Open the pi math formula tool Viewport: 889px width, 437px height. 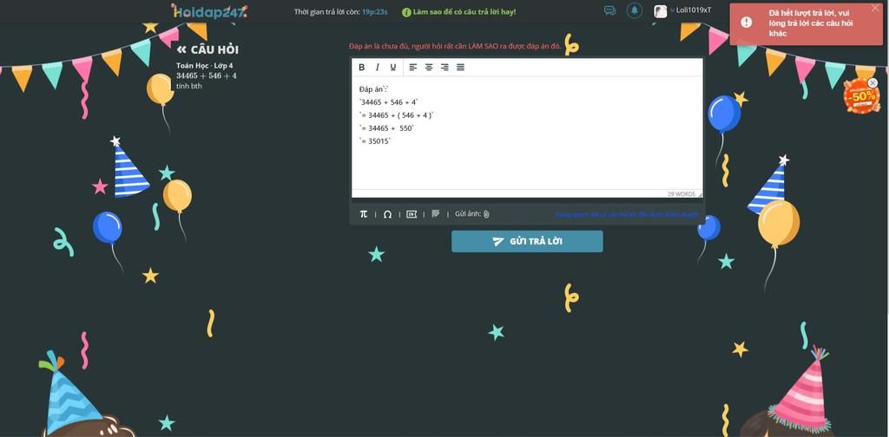pos(364,214)
